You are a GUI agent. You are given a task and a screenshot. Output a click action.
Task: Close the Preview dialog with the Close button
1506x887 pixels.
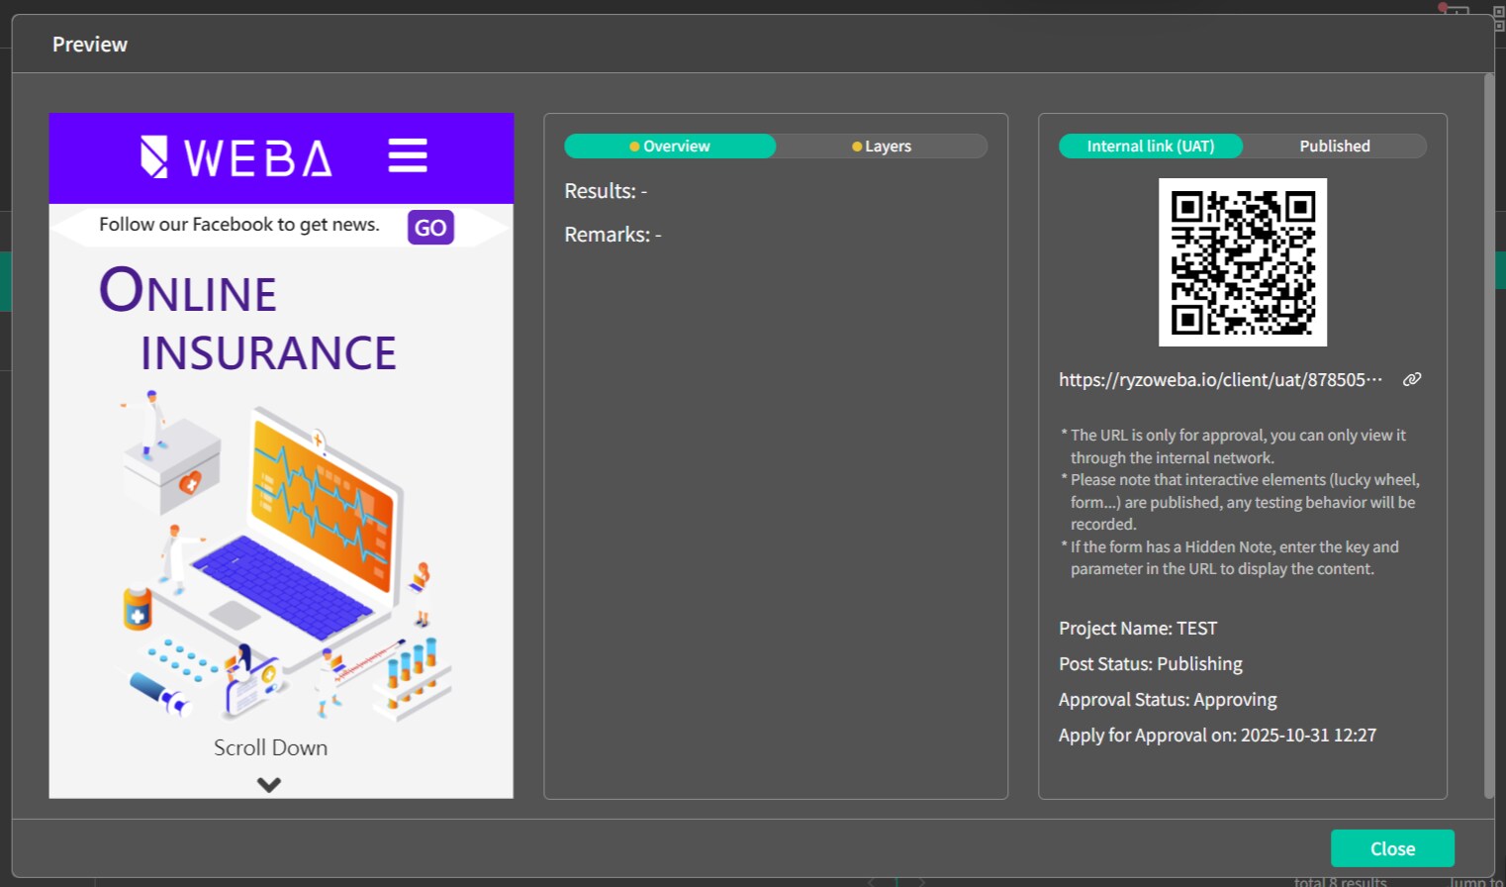click(x=1392, y=848)
